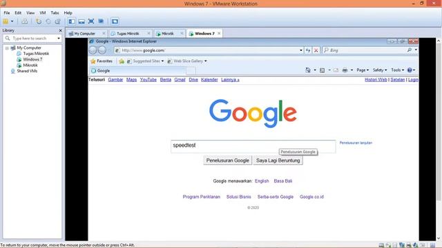This screenshot has height=248, width=442.
Task: Open the YouTube link on Google
Action: [148, 80]
